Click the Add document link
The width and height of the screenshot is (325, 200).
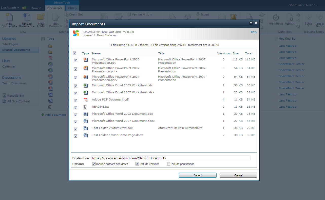55,115
